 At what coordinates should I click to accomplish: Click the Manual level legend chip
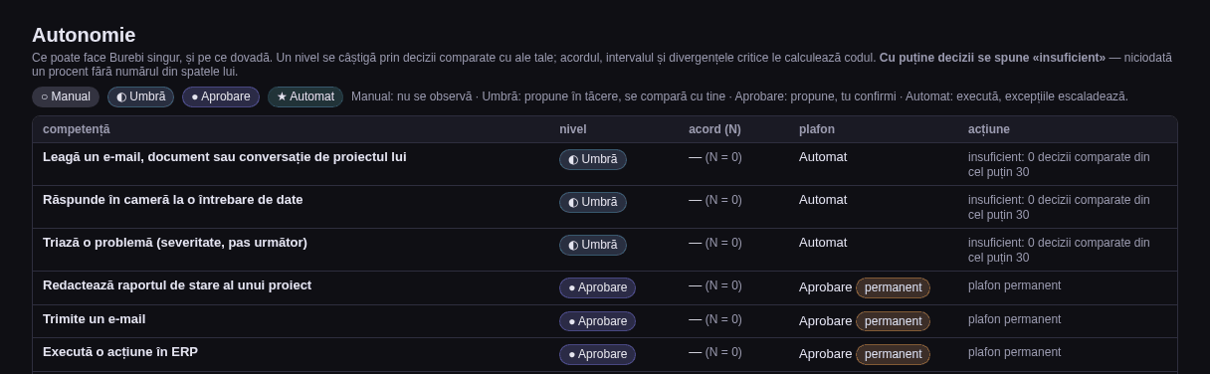click(x=66, y=96)
